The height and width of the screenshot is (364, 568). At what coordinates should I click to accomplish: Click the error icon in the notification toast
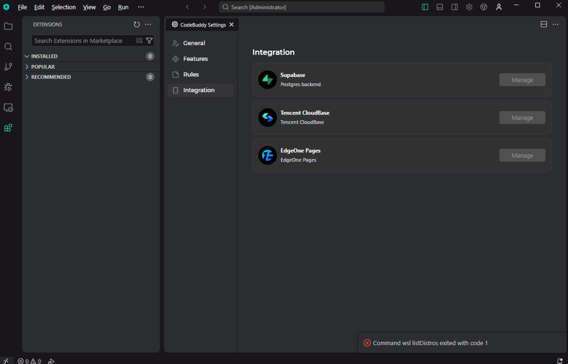pos(367,343)
